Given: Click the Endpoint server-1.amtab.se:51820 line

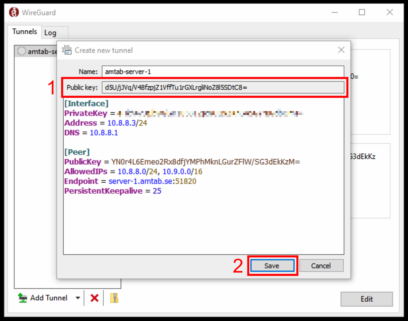Looking at the screenshot, I should click(130, 181).
